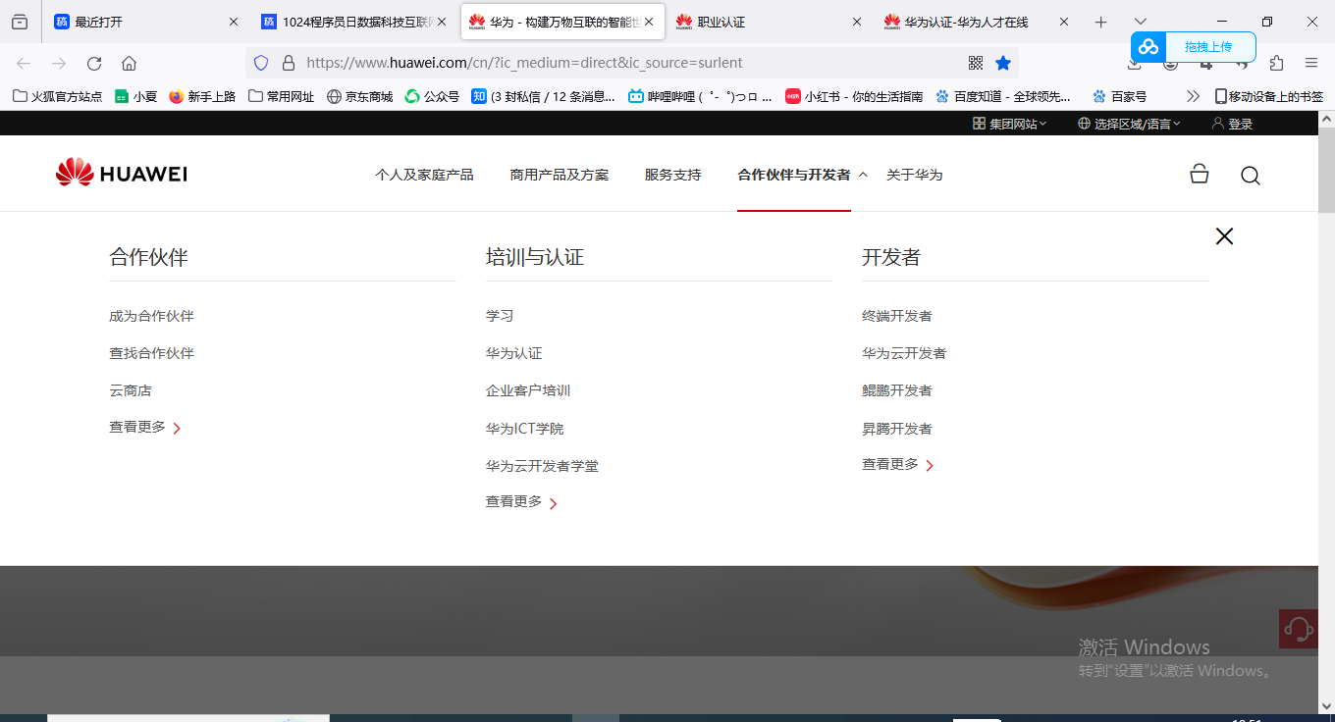Click the shield tracking protection icon
Image resolution: width=1335 pixels, height=722 pixels.
(261, 63)
